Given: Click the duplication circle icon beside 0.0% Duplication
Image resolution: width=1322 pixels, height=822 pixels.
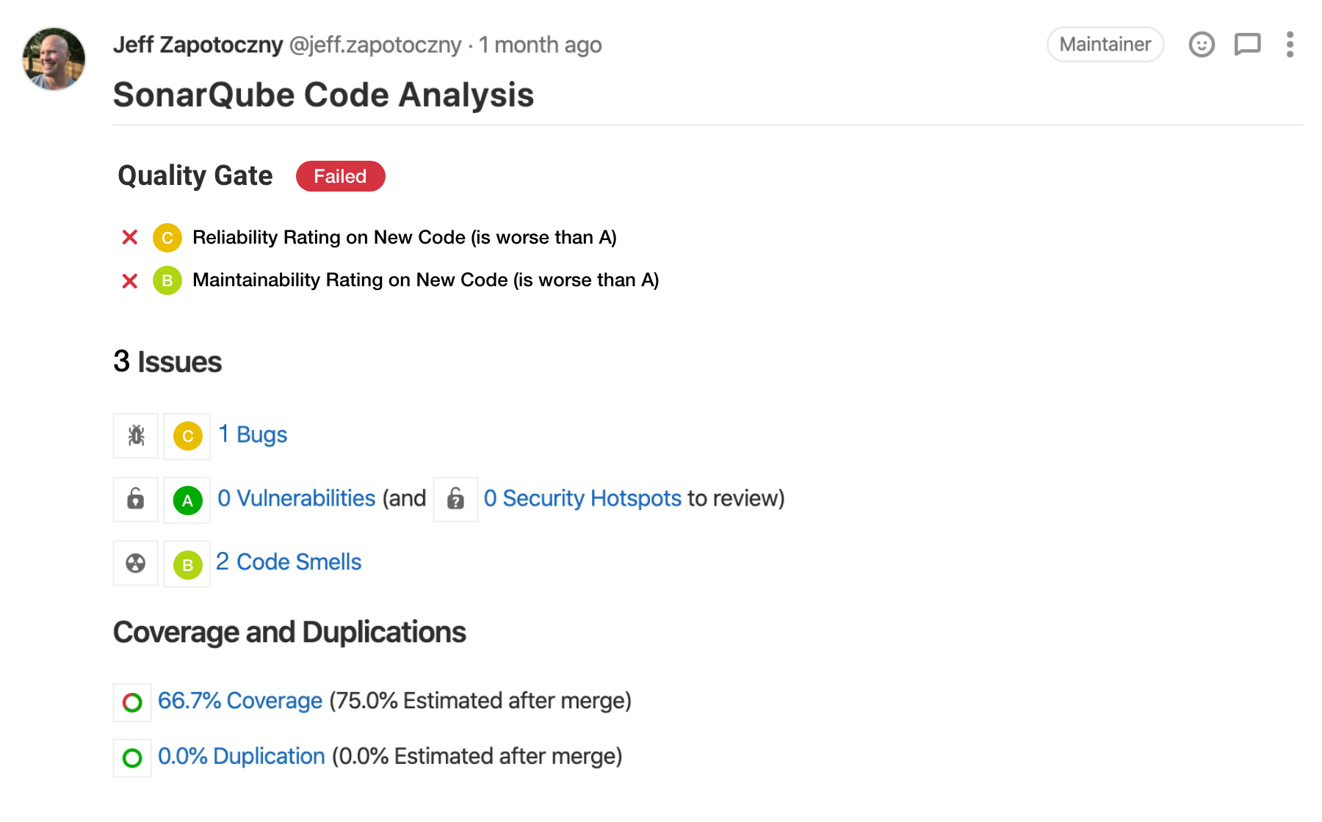Looking at the screenshot, I should pos(132,757).
